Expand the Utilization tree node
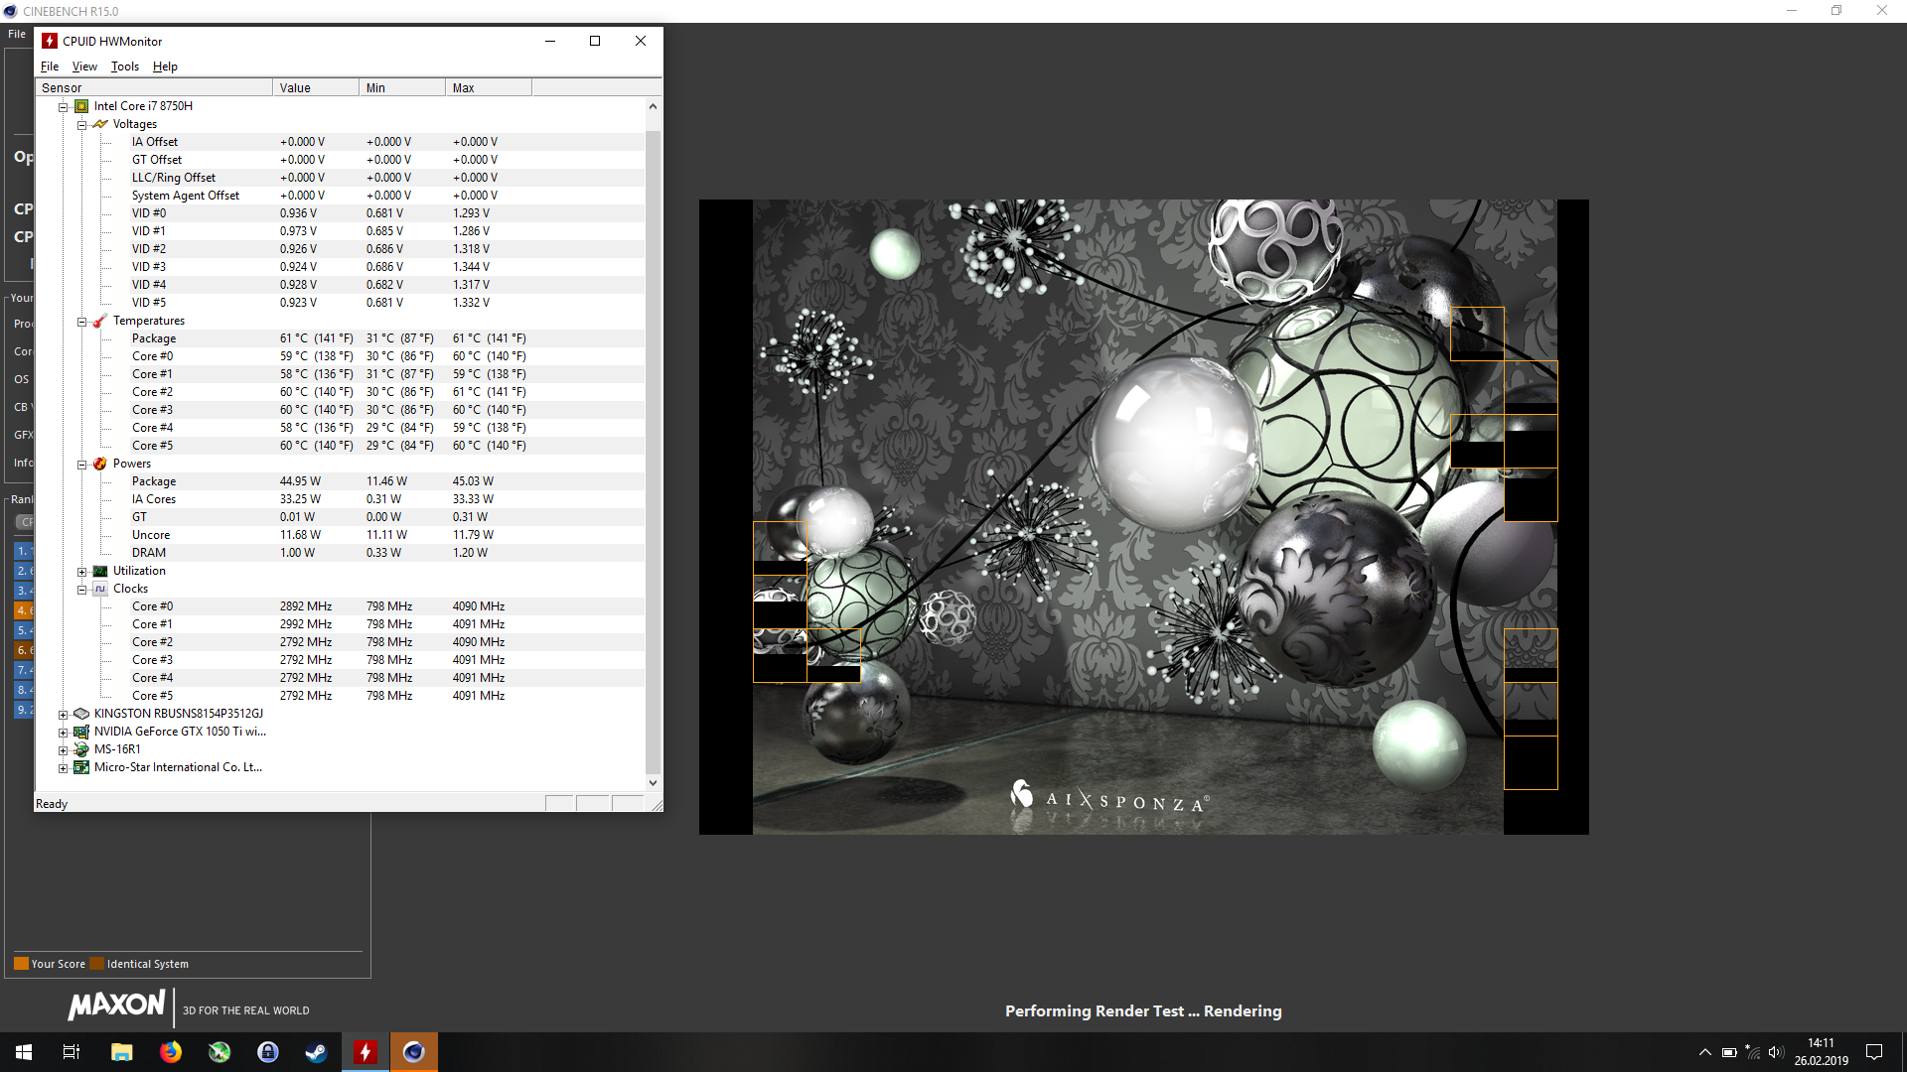The image size is (1907, 1072). pyautogui.click(x=82, y=572)
